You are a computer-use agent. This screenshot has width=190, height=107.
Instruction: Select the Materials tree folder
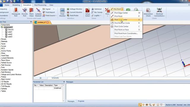[x=4, y=41]
